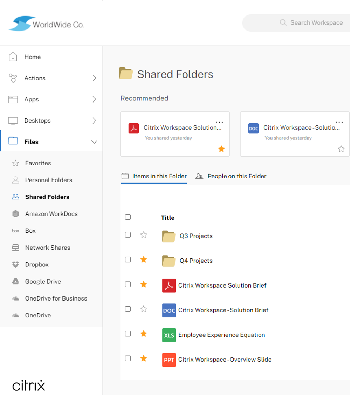351x395 pixels.
Task: Click the Desktops monitor icon
Action: (13, 121)
